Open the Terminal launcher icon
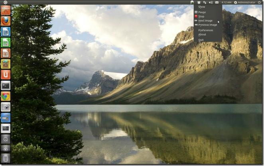The image size is (264, 166). click(x=6, y=86)
